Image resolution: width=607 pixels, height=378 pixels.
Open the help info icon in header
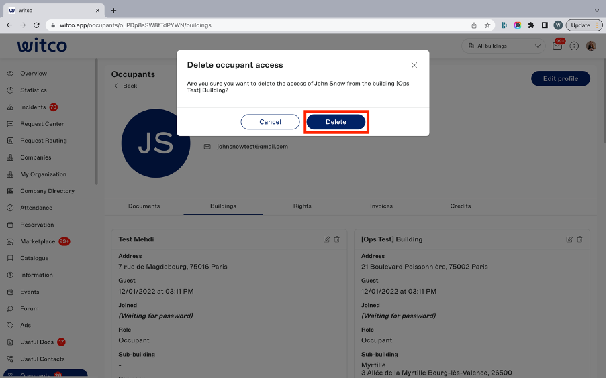pos(574,46)
